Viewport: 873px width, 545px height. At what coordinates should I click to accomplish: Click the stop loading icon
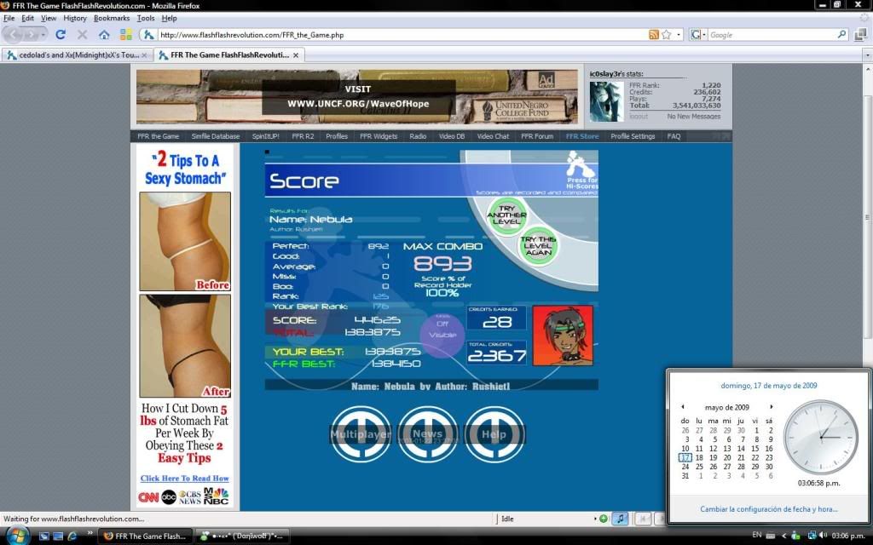[x=83, y=35]
